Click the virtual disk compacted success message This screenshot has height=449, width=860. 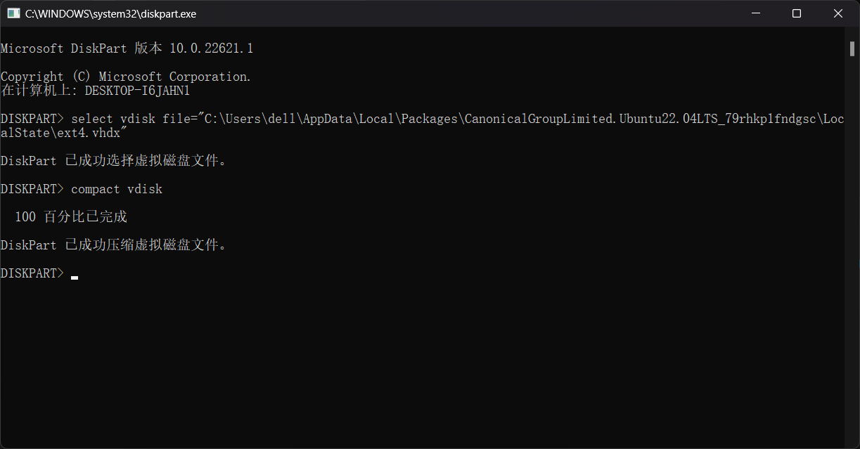click(x=113, y=245)
